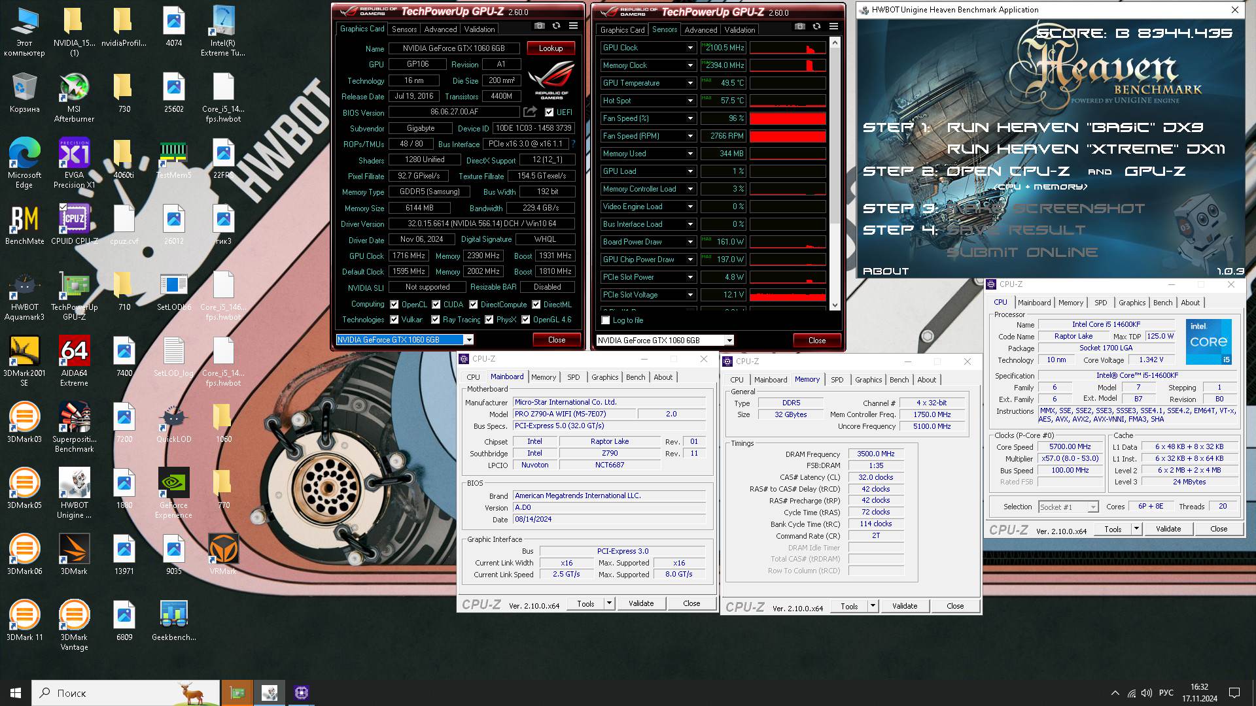
Task: Expand Board Power Draw sensor dropdown
Action: tap(690, 242)
